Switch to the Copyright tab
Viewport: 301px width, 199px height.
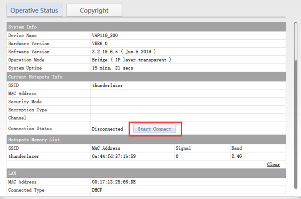click(94, 10)
